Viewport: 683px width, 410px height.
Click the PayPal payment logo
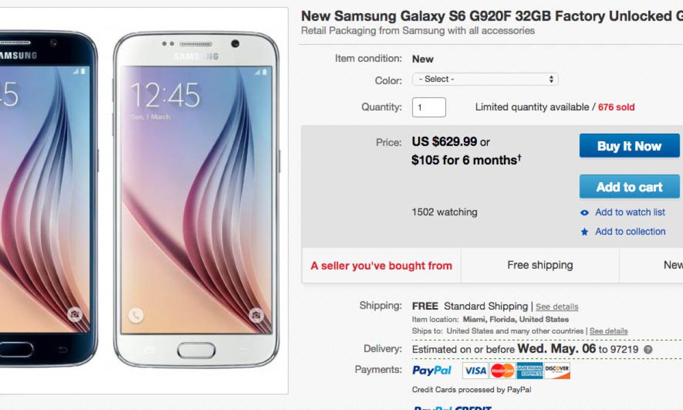click(431, 371)
